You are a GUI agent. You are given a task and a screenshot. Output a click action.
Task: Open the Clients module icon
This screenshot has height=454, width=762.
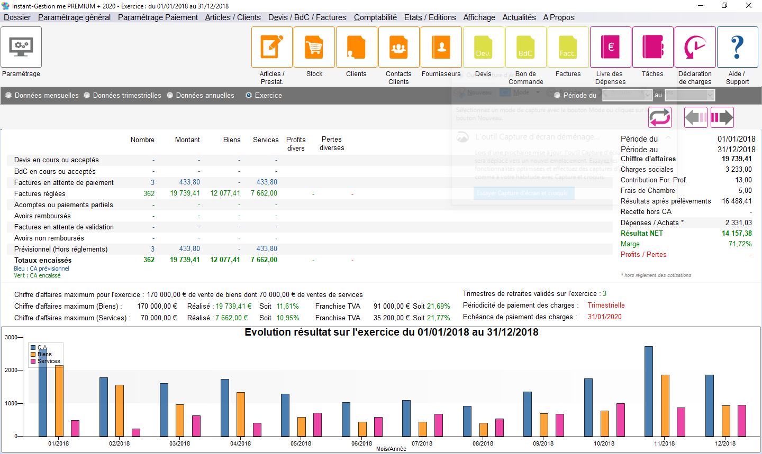click(x=357, y=47)
